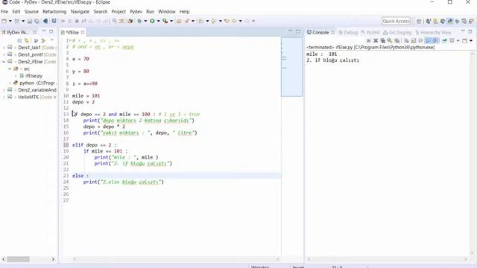This screenshot has height=268, width=477.
Task: Open the PyDev Package Explorer view menu arrow
Action: click(x=52, y=40)
